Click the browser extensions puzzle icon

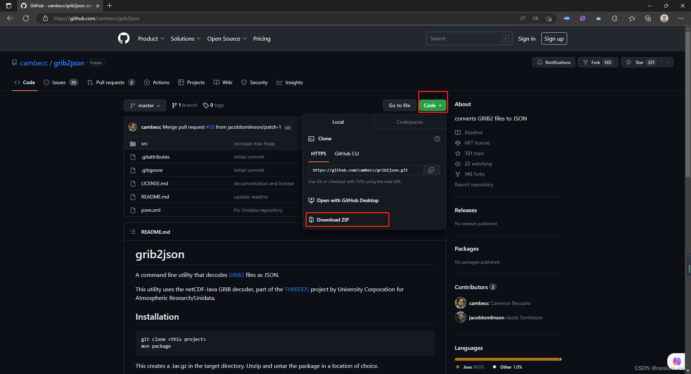click(614, 18)
